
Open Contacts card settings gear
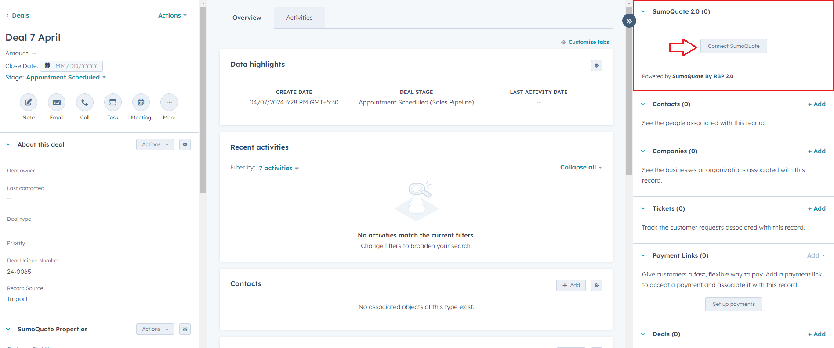(597, 285)
